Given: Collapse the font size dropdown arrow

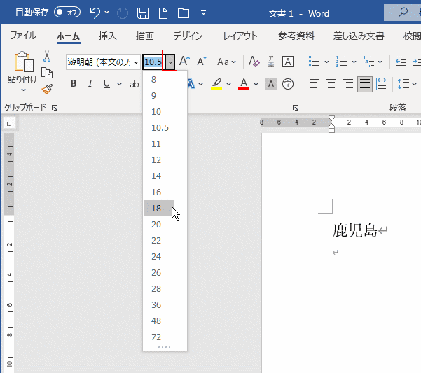Looking at the screenshot, I should (x=169, y=62).
